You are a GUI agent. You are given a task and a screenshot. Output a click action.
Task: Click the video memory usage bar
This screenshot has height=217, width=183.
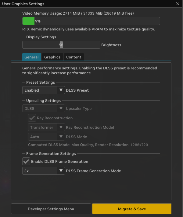91,21
